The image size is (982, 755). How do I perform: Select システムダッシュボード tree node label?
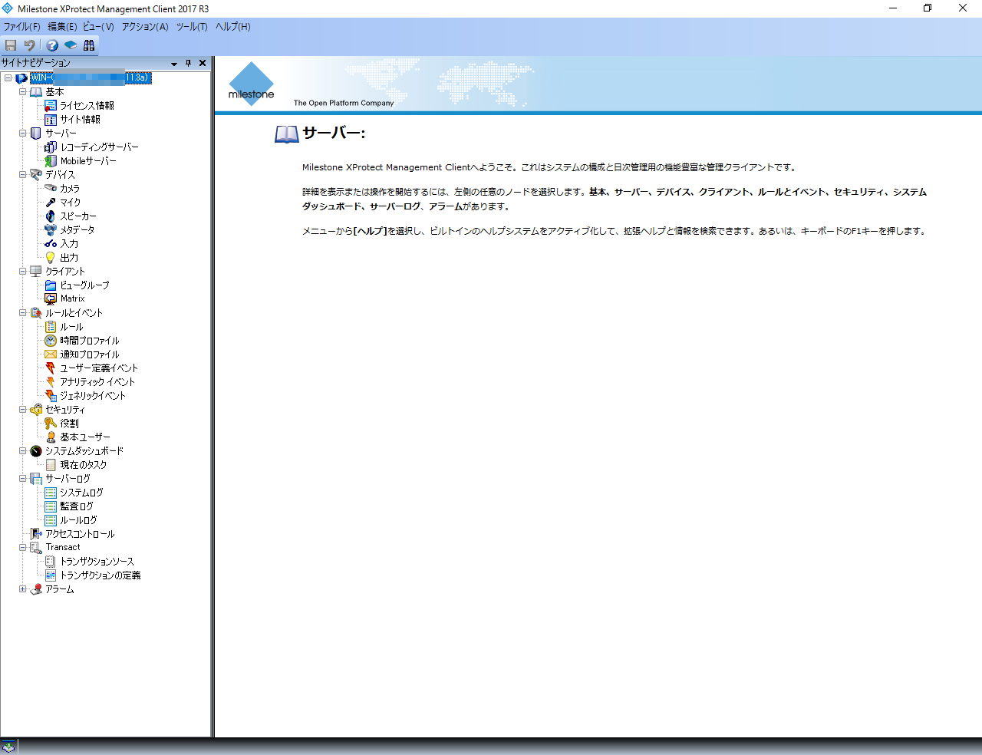[x=84, y=450]
